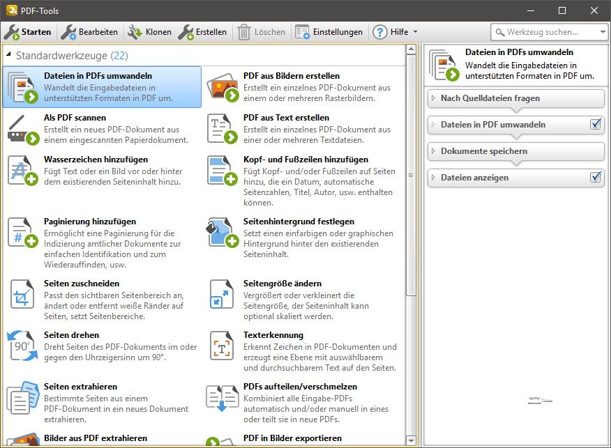The width and height of the screenshot is (611, 448).
Task: Select the 'Seitengröße ändern' icon
Action: [x=222, y=294]
